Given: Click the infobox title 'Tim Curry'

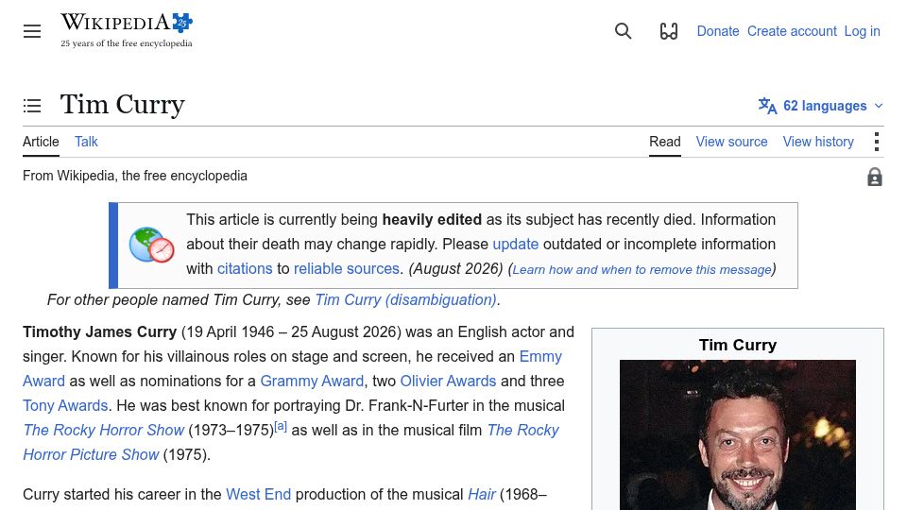Looking at the screenshot, I should coord(738,346).
